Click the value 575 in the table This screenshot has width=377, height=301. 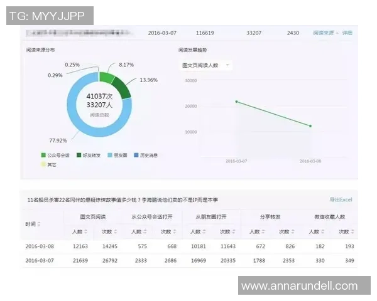click(x=143, y=246)
